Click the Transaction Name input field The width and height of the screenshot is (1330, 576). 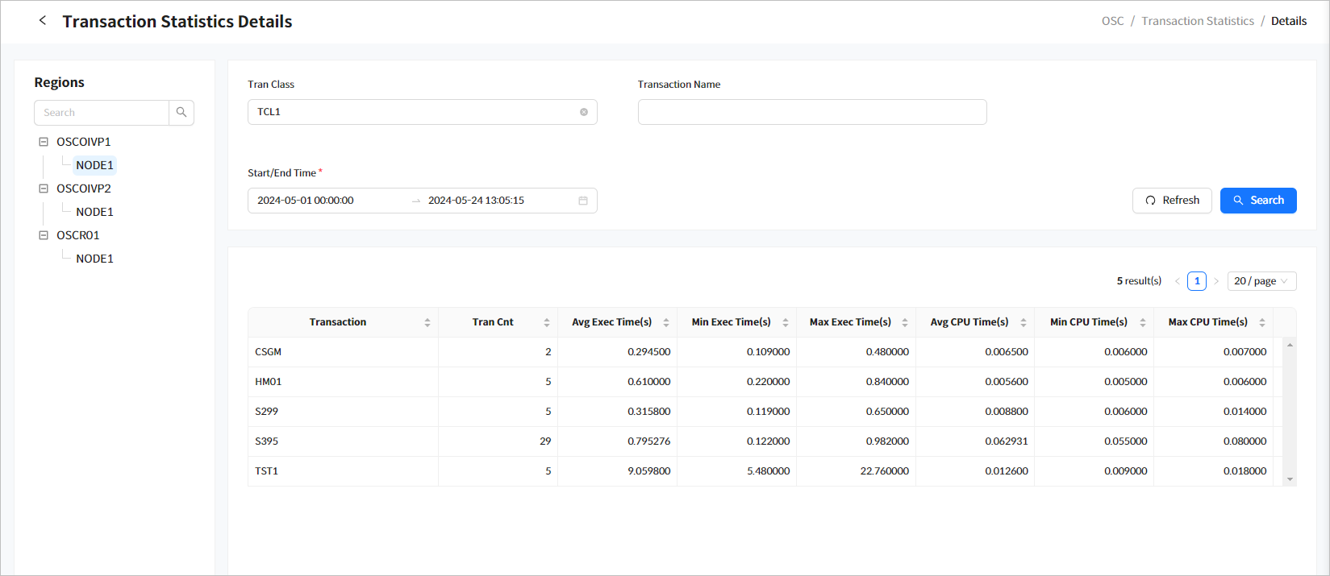coord(811,112)
